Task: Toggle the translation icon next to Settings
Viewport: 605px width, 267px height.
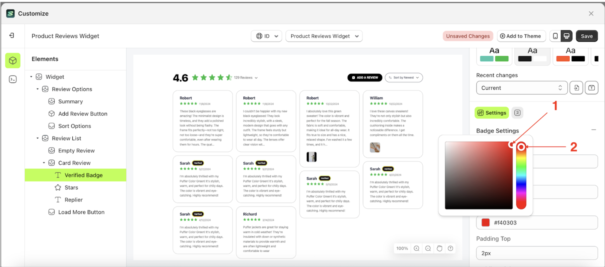Action: tap(517, 112)
